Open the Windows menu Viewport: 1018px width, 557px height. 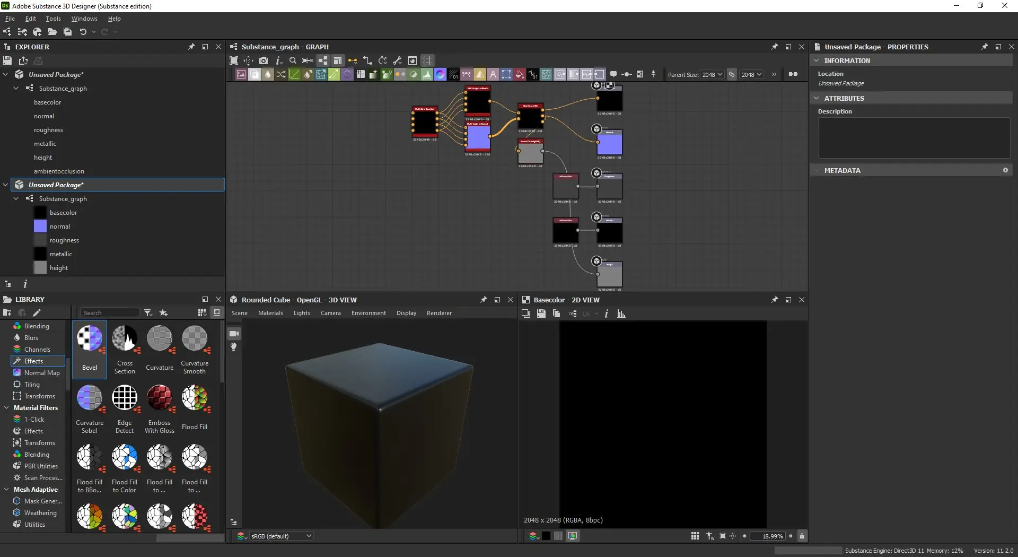tap(84, 19)
